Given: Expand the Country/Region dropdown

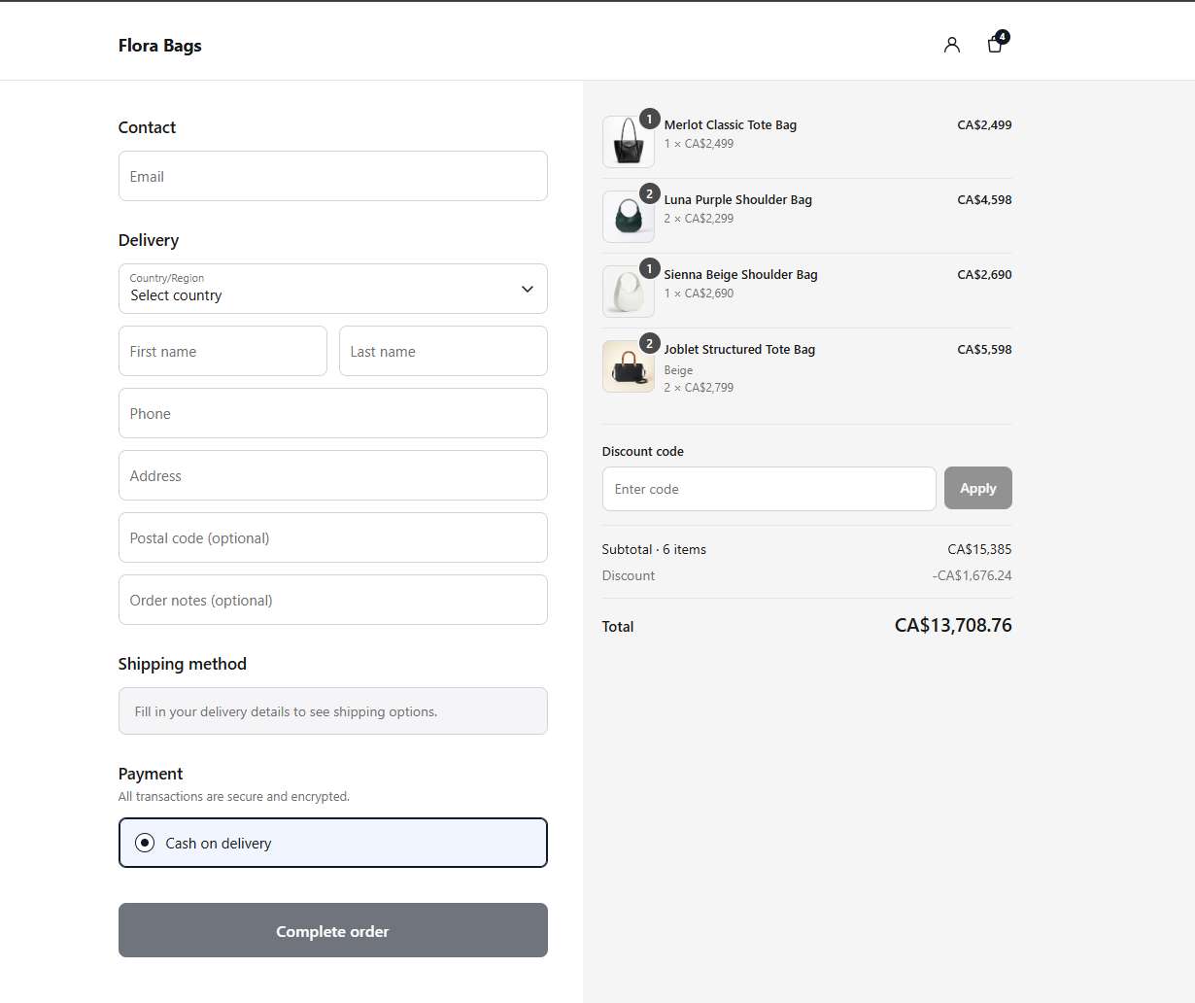Looking at the screenshot, I should pos(333,289).
